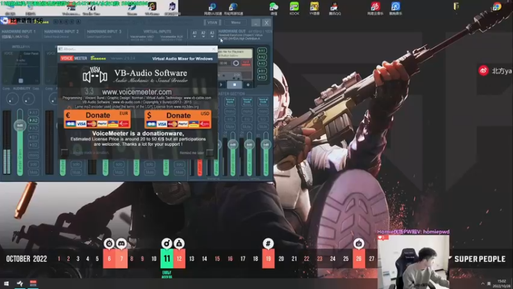Viewport: 513px width, 289px height.
Task: Open NetEase Cloud Music desktop icon
Action: click(x=375, y=8)
